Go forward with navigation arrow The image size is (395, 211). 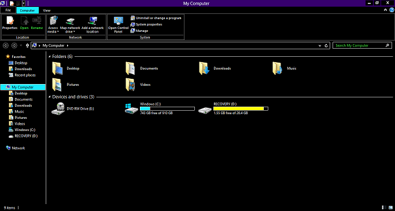coord(14,46)
